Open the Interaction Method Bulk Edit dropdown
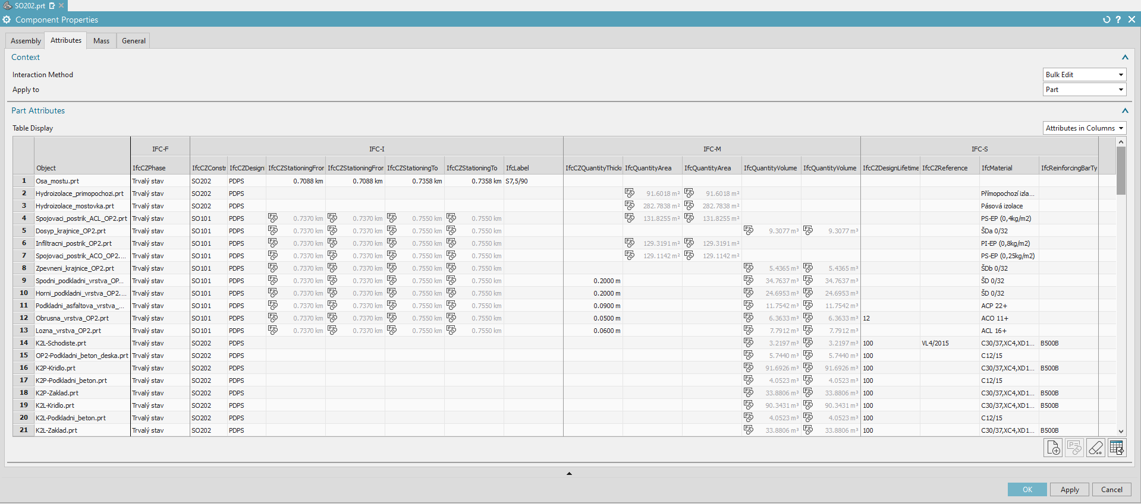Image resolution: width=1141 pixels, height=504 pixels. pos(1085,74)
